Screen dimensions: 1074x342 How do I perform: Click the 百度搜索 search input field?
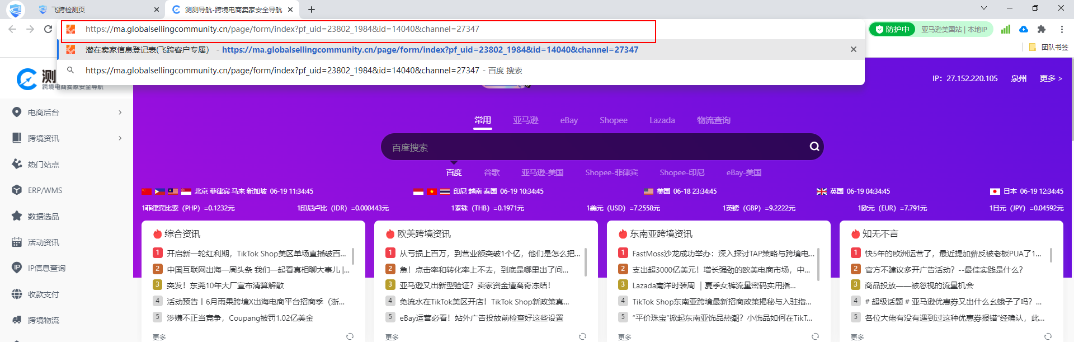click(593, 147)
